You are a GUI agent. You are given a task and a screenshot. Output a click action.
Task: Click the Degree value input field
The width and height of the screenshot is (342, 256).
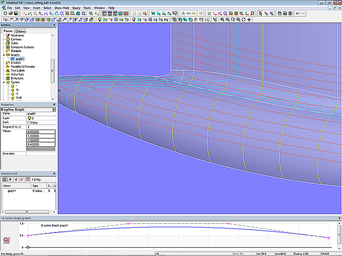pyautogui.click(x=41, y=127)
